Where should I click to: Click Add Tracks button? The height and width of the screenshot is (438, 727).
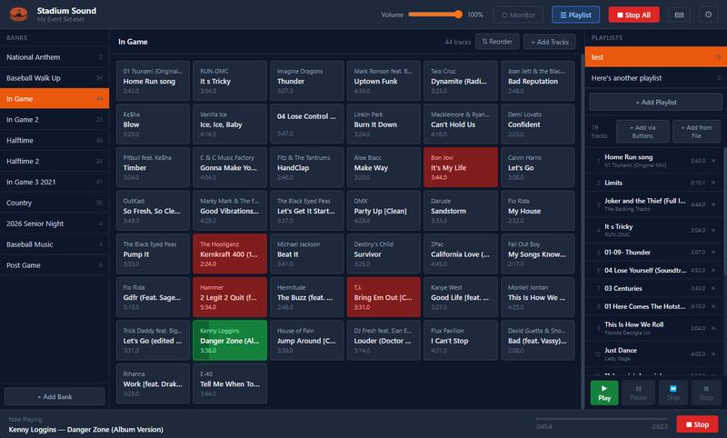coord(550,42)
